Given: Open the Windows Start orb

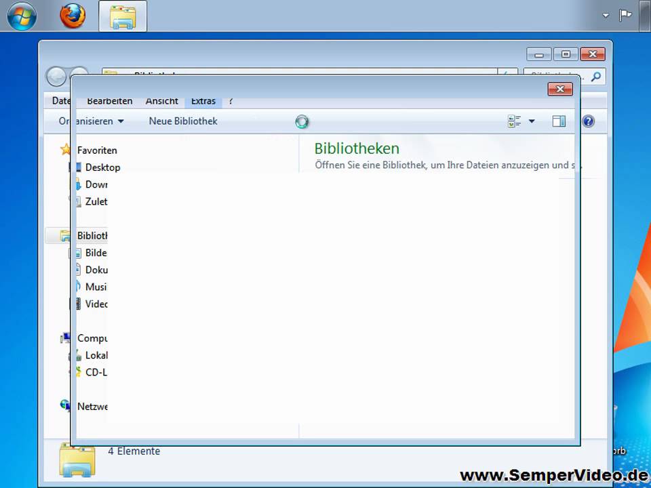Looking at the screenshot, I should [x=22, y=16].
